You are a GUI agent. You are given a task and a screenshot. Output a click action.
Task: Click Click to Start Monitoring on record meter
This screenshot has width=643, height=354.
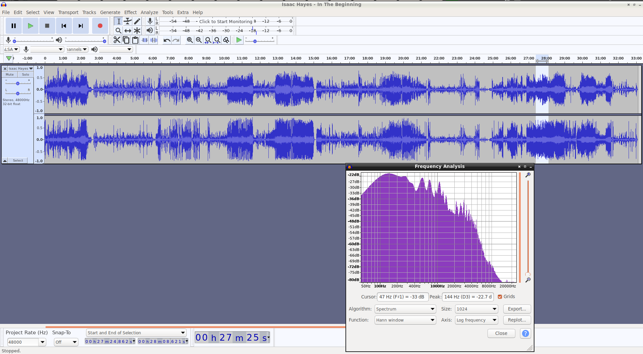point(226,21)
